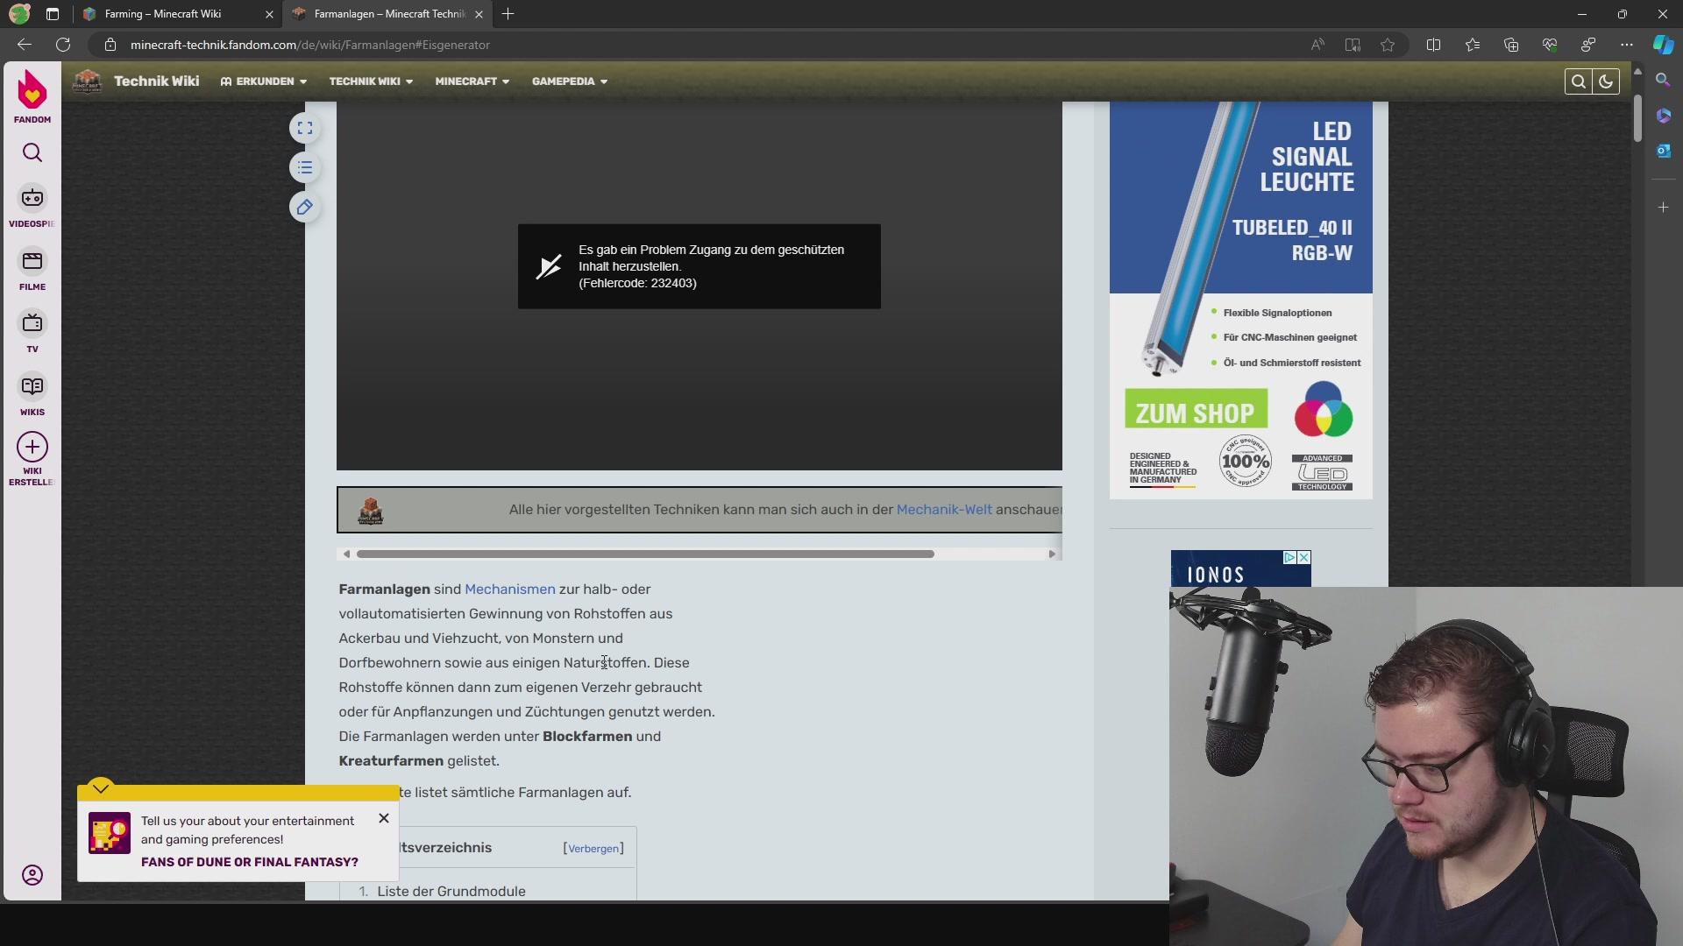Click the horizontal scrollbar below notice box
The width and height of the screenshot is (1683, 946).
pos(645,554)
